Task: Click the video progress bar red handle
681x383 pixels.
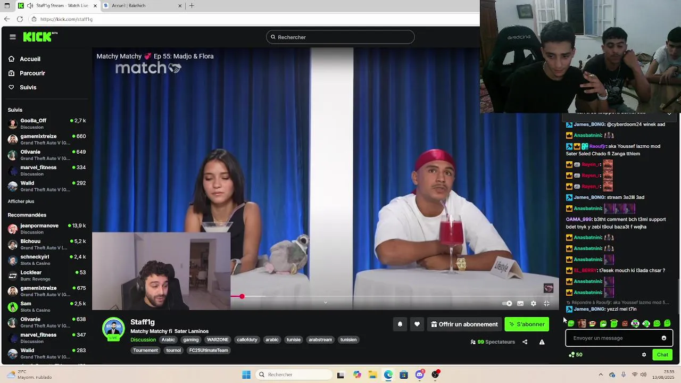Action: (x=242, y=296)
